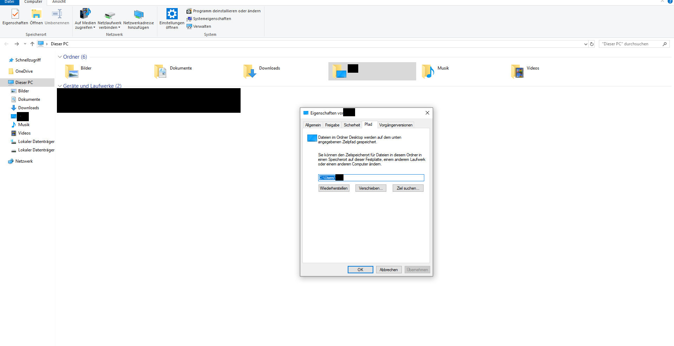
Task: Confirm the dialog with OK
Action: (x=360, y=270)
